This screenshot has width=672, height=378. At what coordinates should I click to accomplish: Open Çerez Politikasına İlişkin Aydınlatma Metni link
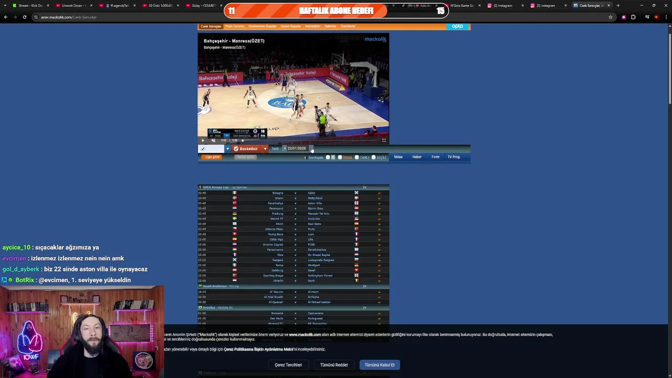(258, 349)
